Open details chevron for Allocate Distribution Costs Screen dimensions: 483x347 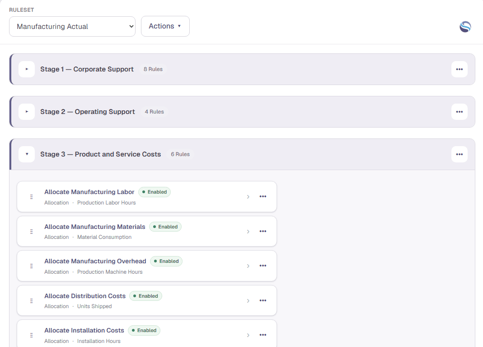click(248, 301)
